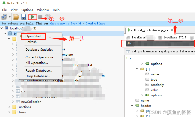Click the Key column header
Screen dimensions: 195x117
[x=128, y=58]
